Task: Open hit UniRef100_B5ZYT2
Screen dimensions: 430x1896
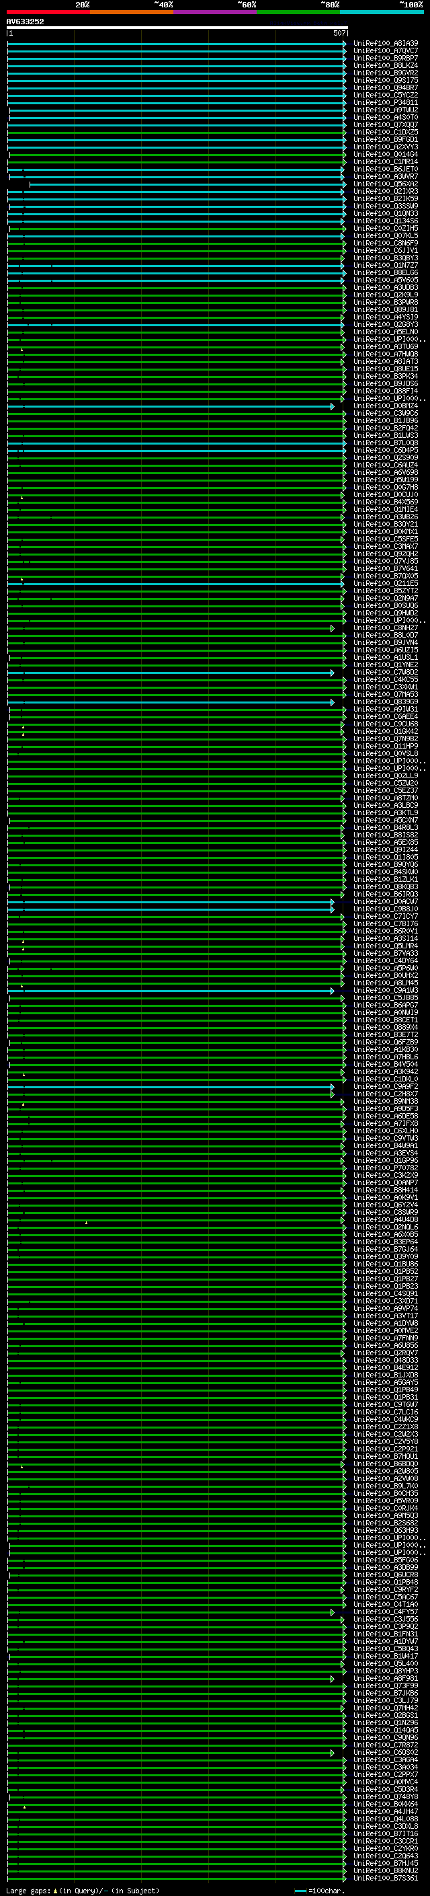Action: pyautogui.click(x=386, y=591)
